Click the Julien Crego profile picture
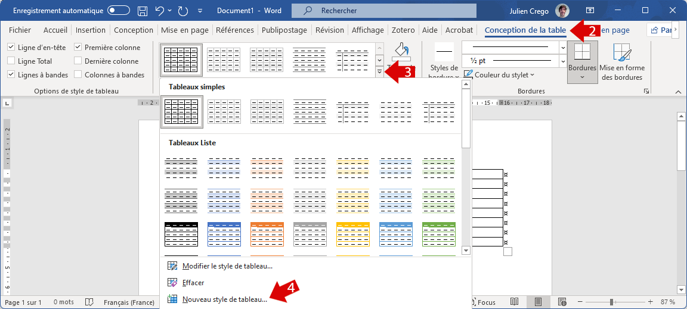This screenshot has height=309, width=687. pyautogui.click(x=562, y=11)
